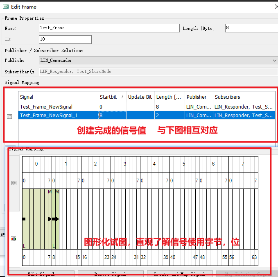Click publisher cell of Test_Frame_NewSignal_1 row
The width and height of the screenshot is (278, 277).
click(199, 116)
